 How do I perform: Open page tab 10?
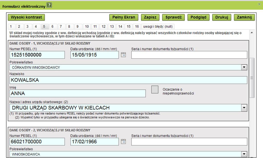pyautogui.click(x=87, y=27)
